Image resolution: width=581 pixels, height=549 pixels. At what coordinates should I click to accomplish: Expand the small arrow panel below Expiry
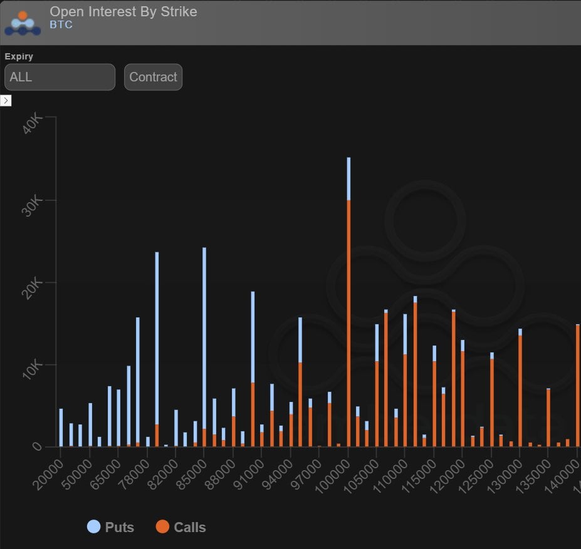[6, 101]
